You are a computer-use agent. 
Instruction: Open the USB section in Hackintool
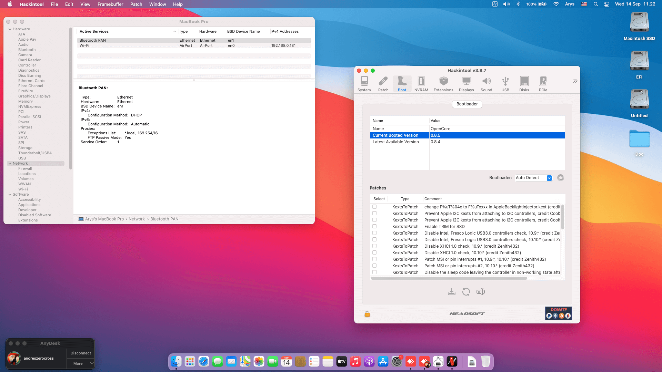(x=505, y=84)
